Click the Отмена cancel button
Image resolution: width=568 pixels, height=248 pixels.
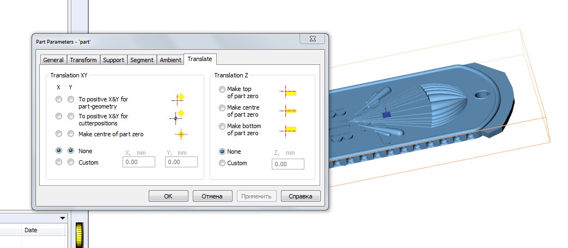click(x=212, y=196)
